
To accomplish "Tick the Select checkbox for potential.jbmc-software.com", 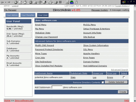I will [124, 77].
